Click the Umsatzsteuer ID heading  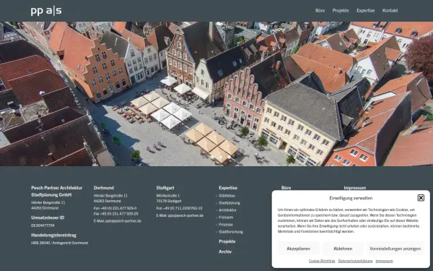click(48, 218)
